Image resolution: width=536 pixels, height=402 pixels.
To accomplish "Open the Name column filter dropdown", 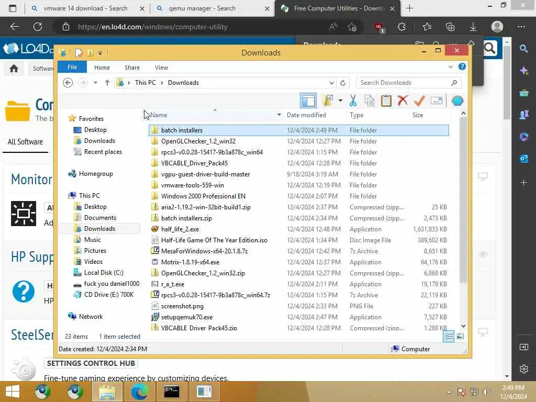I will pos(279,115).
